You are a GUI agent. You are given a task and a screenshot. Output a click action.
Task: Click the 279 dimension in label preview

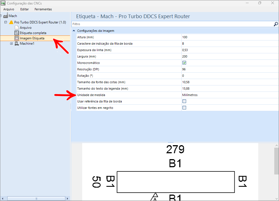coord(175,149)
